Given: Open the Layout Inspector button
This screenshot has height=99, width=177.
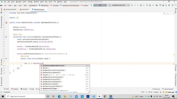Looking at the screenshot, I should 168,89.
